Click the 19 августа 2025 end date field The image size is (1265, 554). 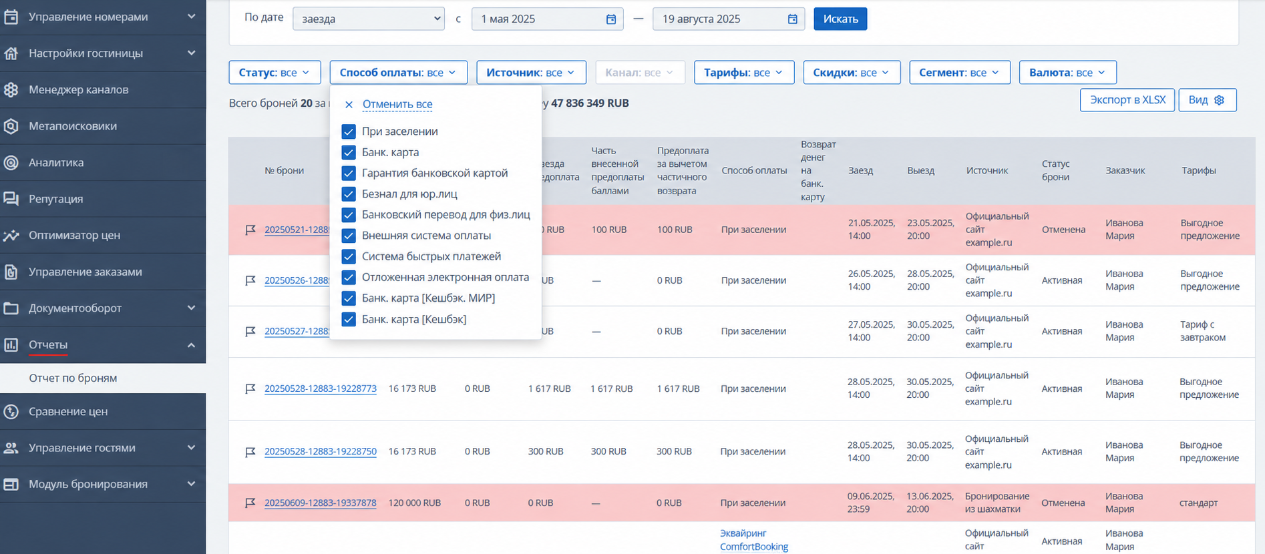pos(729,19)
